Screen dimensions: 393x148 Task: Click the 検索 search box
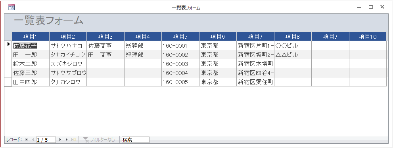click(x=135, y=140)
